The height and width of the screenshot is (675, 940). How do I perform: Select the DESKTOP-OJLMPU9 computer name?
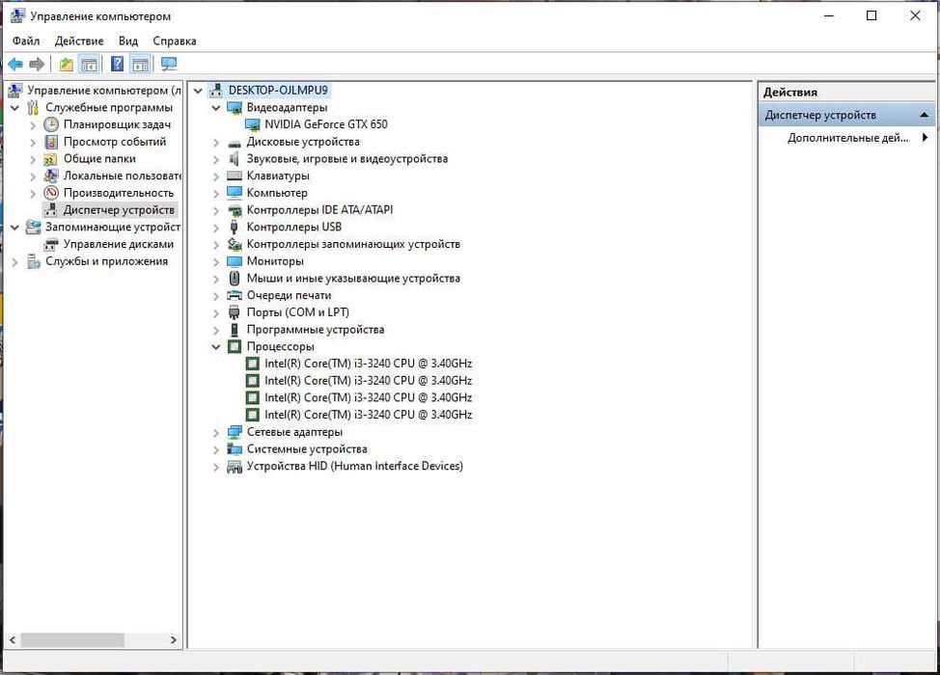[278, 91]
